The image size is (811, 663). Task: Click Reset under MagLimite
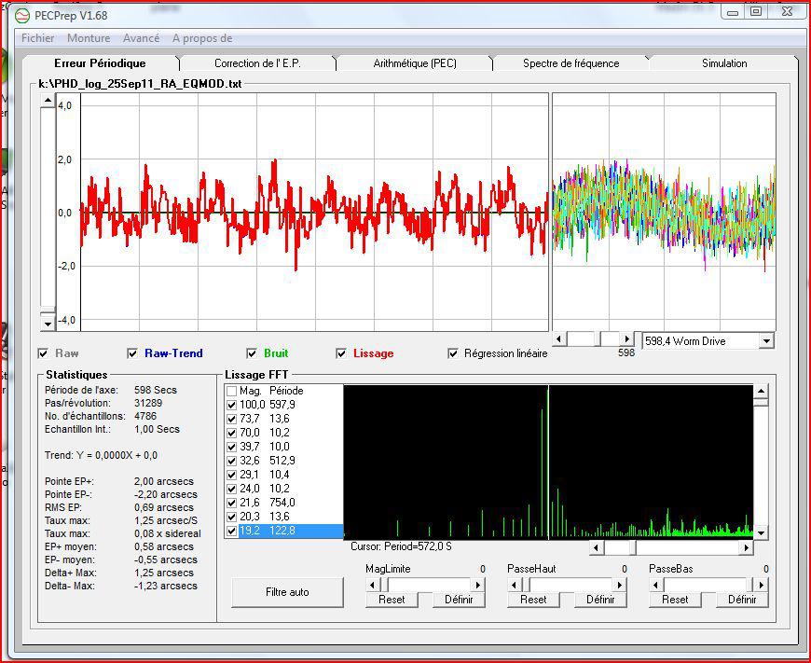[392, 600]
